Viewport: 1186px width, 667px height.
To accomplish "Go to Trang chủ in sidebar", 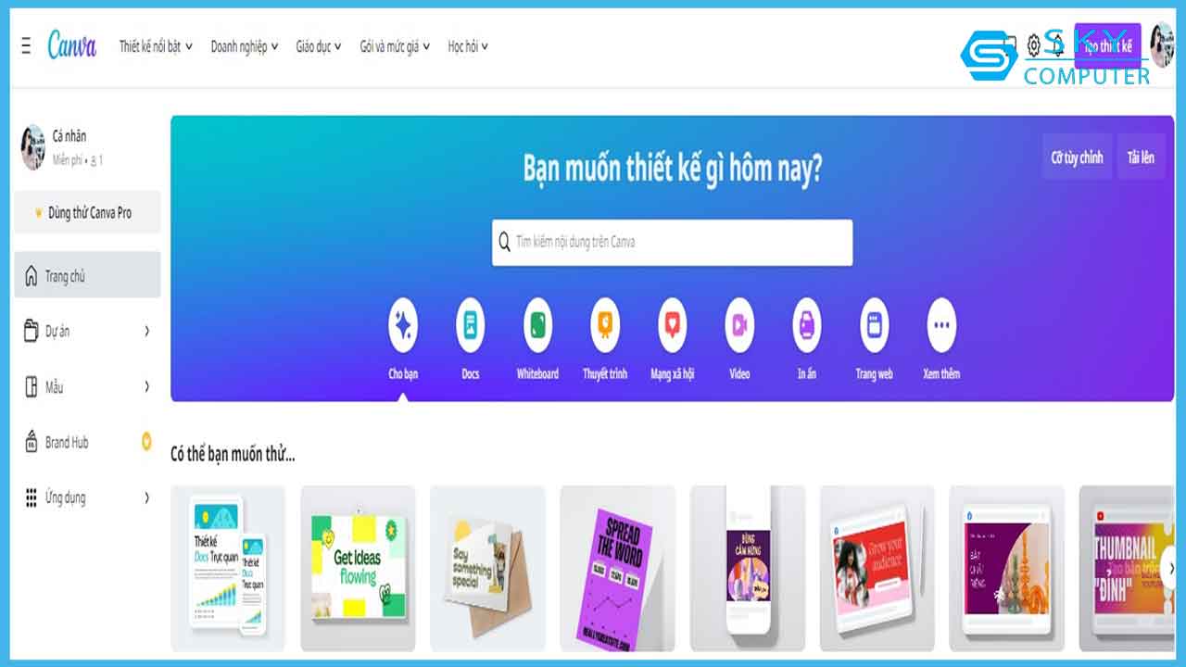I will [87, 275].
